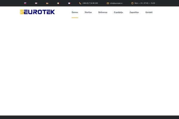
Task: Click the phone handset icon
Action: (x=80, y=3)
